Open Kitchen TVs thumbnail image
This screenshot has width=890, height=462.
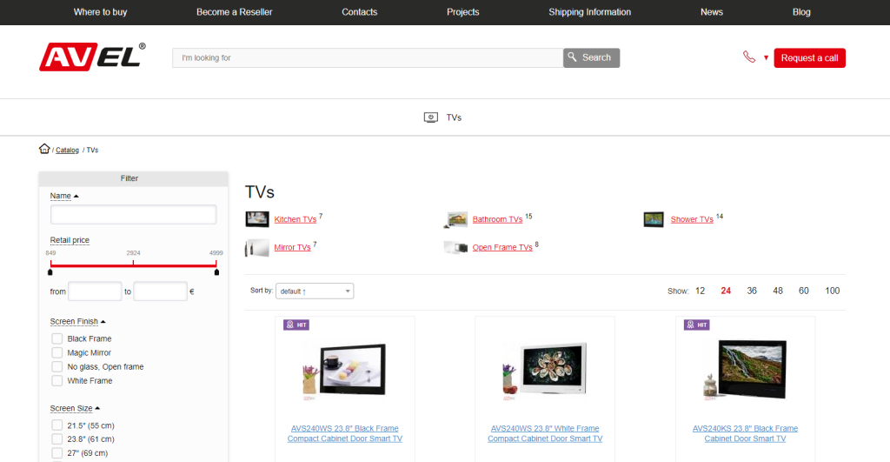point(257,218)
